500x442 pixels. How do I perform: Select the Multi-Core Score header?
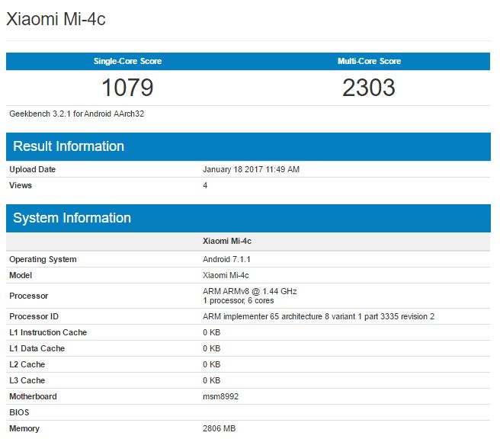tap(369, 61)
